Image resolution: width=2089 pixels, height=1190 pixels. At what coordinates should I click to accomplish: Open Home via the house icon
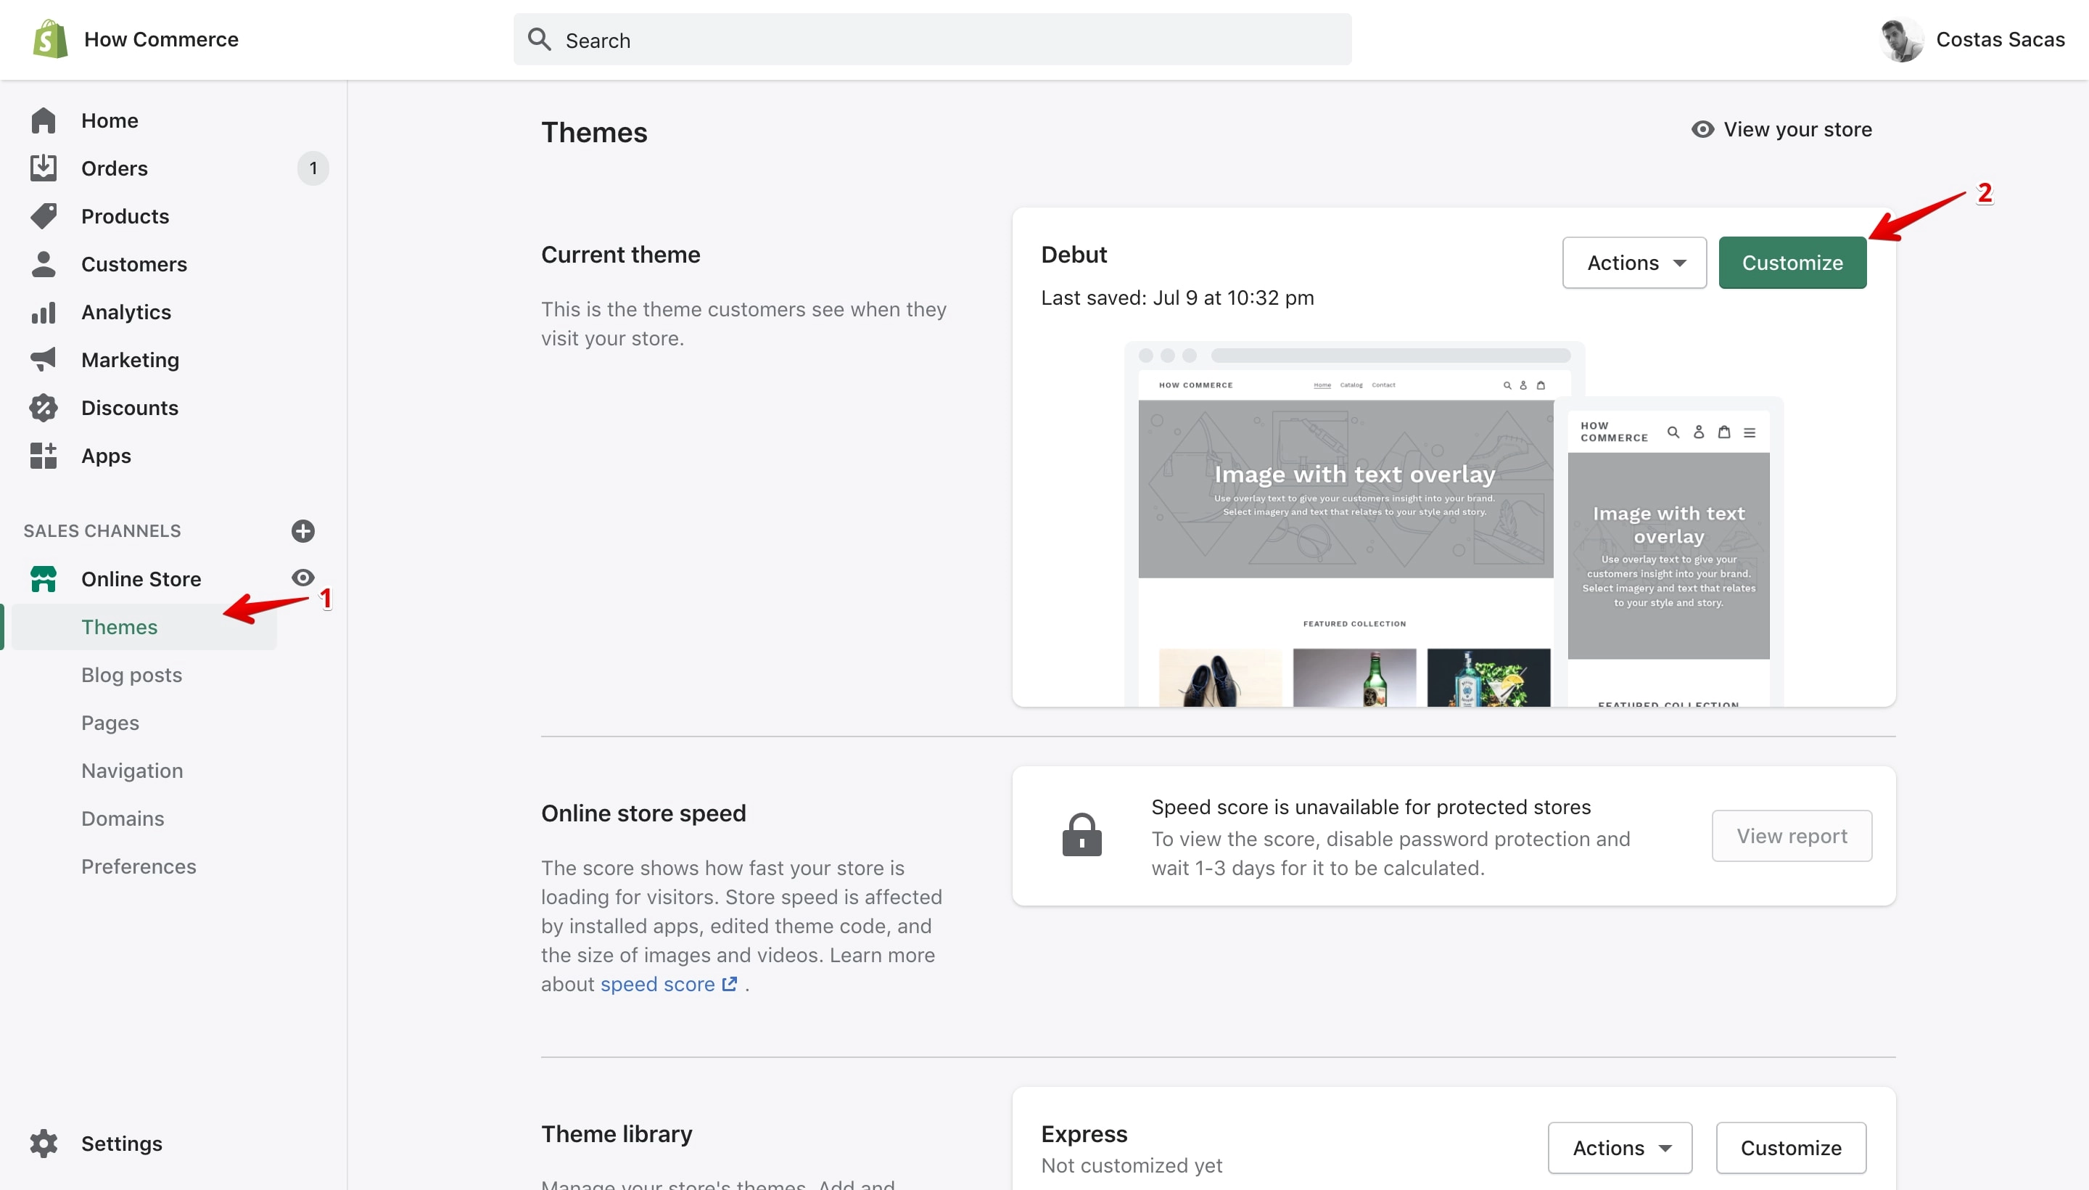pos(44,121)
